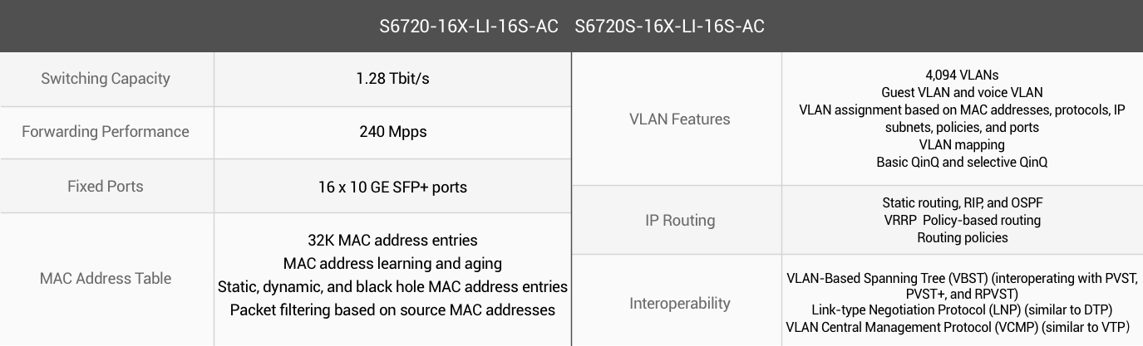This screenshot has height=346, width=1143.
Task: Select the Forwarding Performance label
Action: pyautogui.click(x=106, y=132)
